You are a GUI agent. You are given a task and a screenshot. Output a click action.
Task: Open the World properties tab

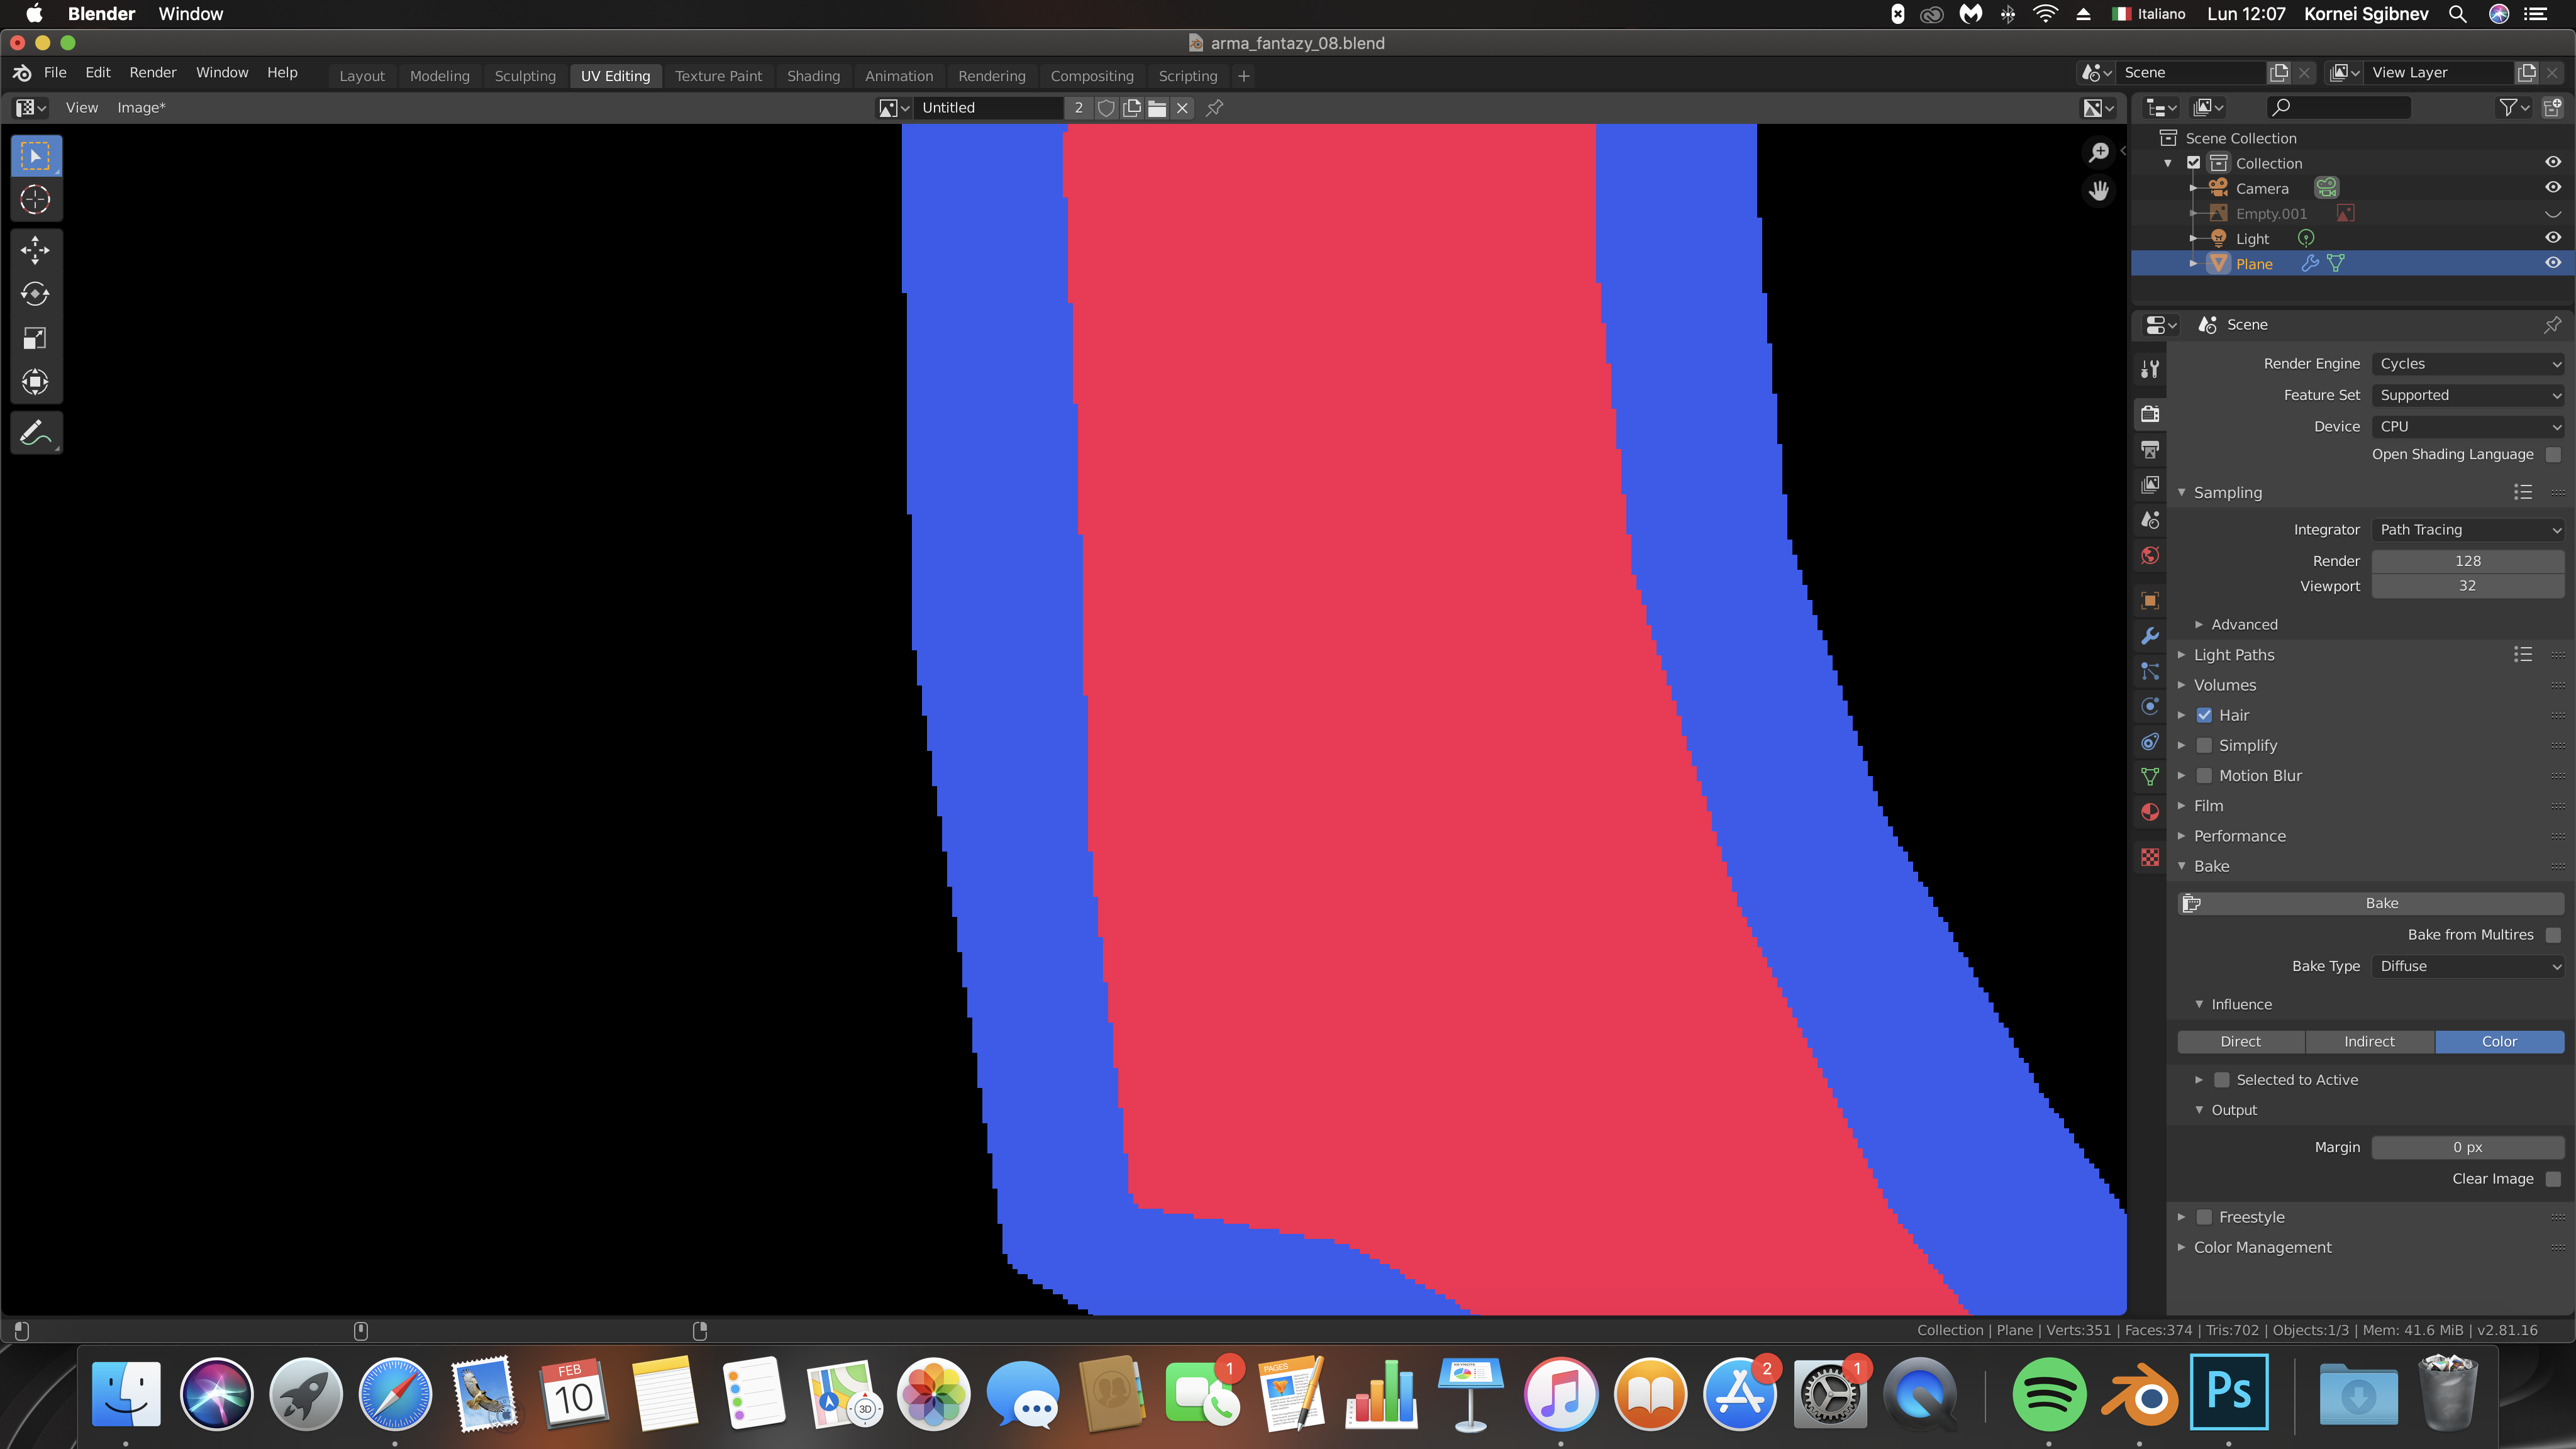(2149, 556)
